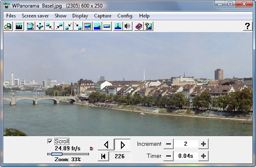Click the Zoom: 33% label
256x167 pixels.
(68, 160)
